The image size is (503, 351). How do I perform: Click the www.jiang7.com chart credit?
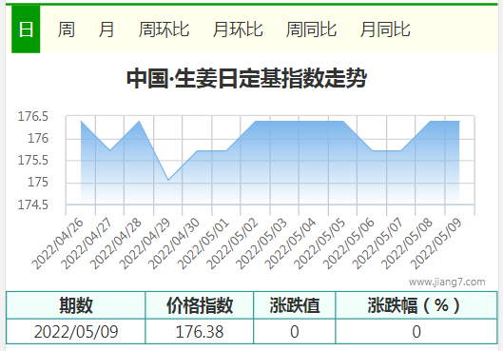point(447,282)
